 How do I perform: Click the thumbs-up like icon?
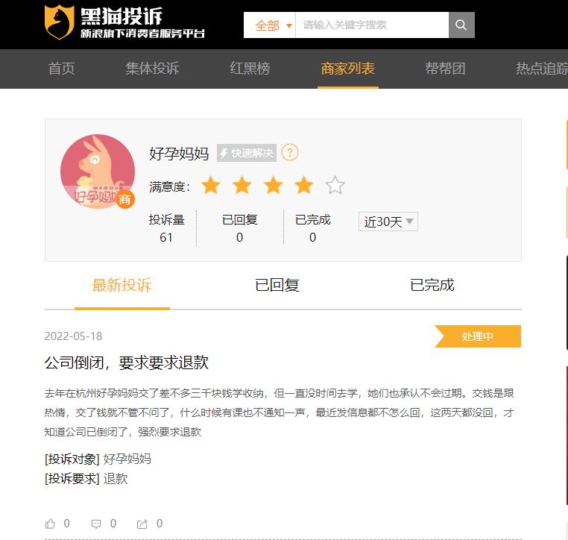click(50, 524)
